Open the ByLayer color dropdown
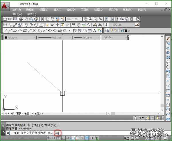The width and height of the screenshot is (172, 141). point(20,38)
